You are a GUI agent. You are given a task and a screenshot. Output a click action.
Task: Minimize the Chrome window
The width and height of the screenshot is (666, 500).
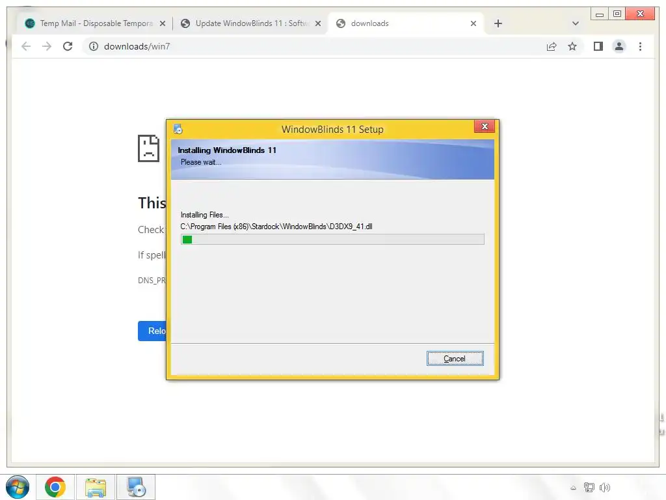[600, 14]
